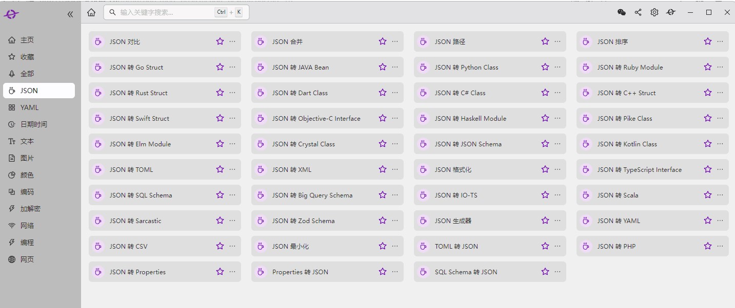Click icon of JSON 转 Scala
Image resolution: width=735 pixels, height=308 pixels.
tap(586, 195)
